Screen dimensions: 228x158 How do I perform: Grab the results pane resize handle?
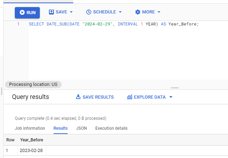tap(175, 88)
